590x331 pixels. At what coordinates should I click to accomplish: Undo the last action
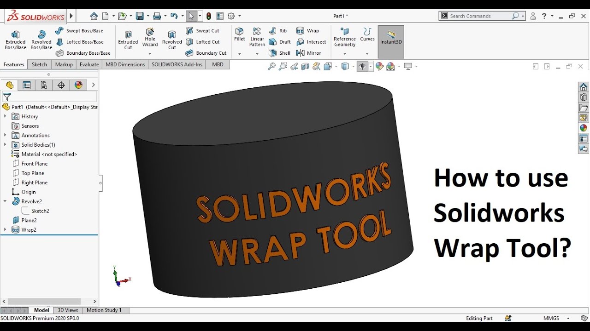174,16
